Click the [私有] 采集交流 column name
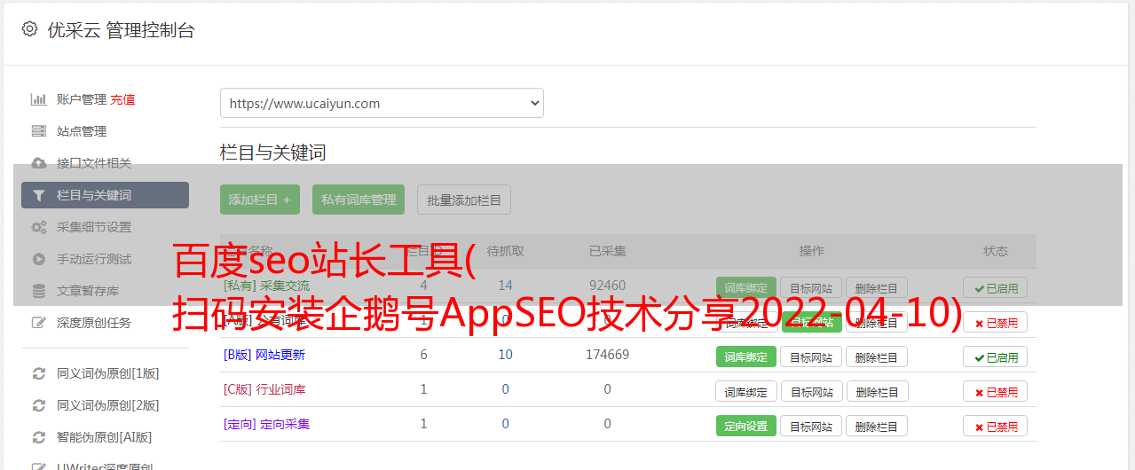Viewport: 1135px width, 470px height. 267,286
